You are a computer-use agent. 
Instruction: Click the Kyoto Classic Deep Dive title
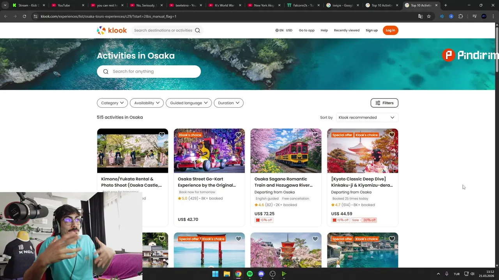(362, 182)
